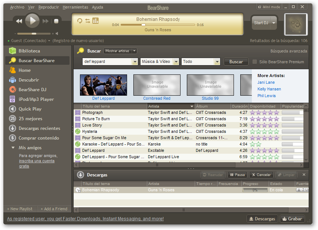This screenshot has width=318, height=230.
Task: Click the Buscar search button
Action: [236, 62]
